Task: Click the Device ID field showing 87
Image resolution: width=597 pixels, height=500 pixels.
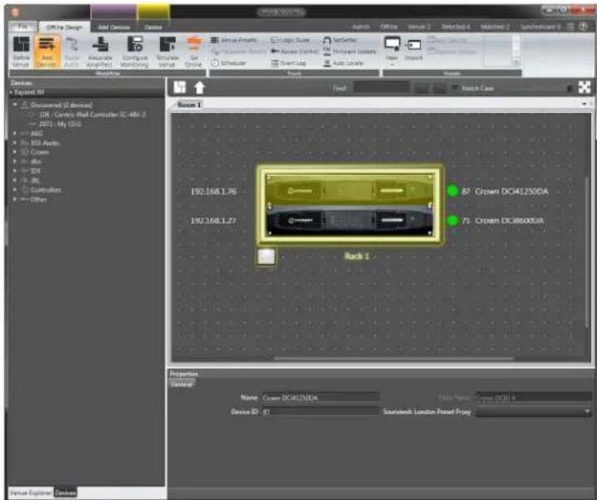Action: [x=321, y=411]
